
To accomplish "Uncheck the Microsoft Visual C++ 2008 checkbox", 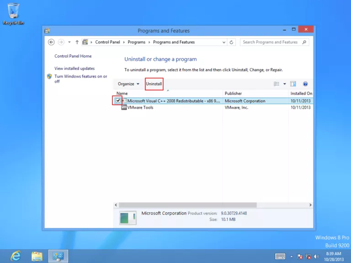I will 118,100.
